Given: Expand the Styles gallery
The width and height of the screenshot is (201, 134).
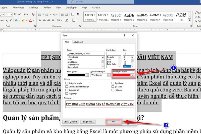Looking at the screenshot, I should tap(189, 20).
